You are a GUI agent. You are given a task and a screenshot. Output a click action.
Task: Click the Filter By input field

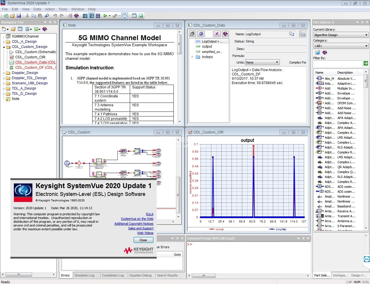coord(338,63)
